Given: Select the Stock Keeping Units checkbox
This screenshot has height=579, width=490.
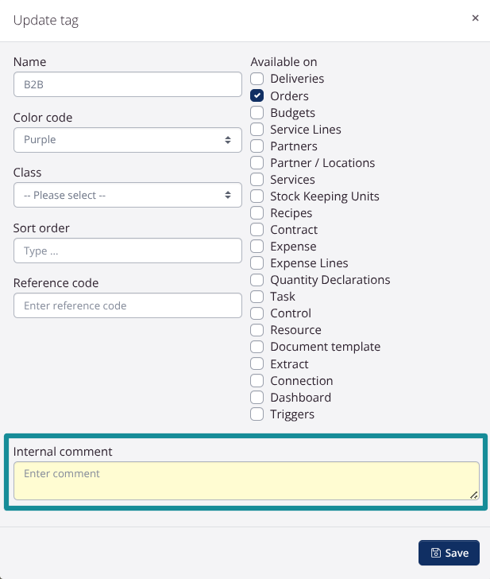Looking at the screenshot, I should pos(257,196).
